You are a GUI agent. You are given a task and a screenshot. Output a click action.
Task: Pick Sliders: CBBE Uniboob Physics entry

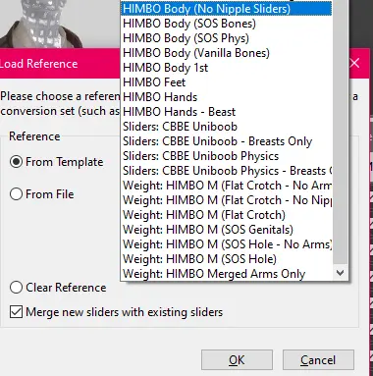pos(227,156)
